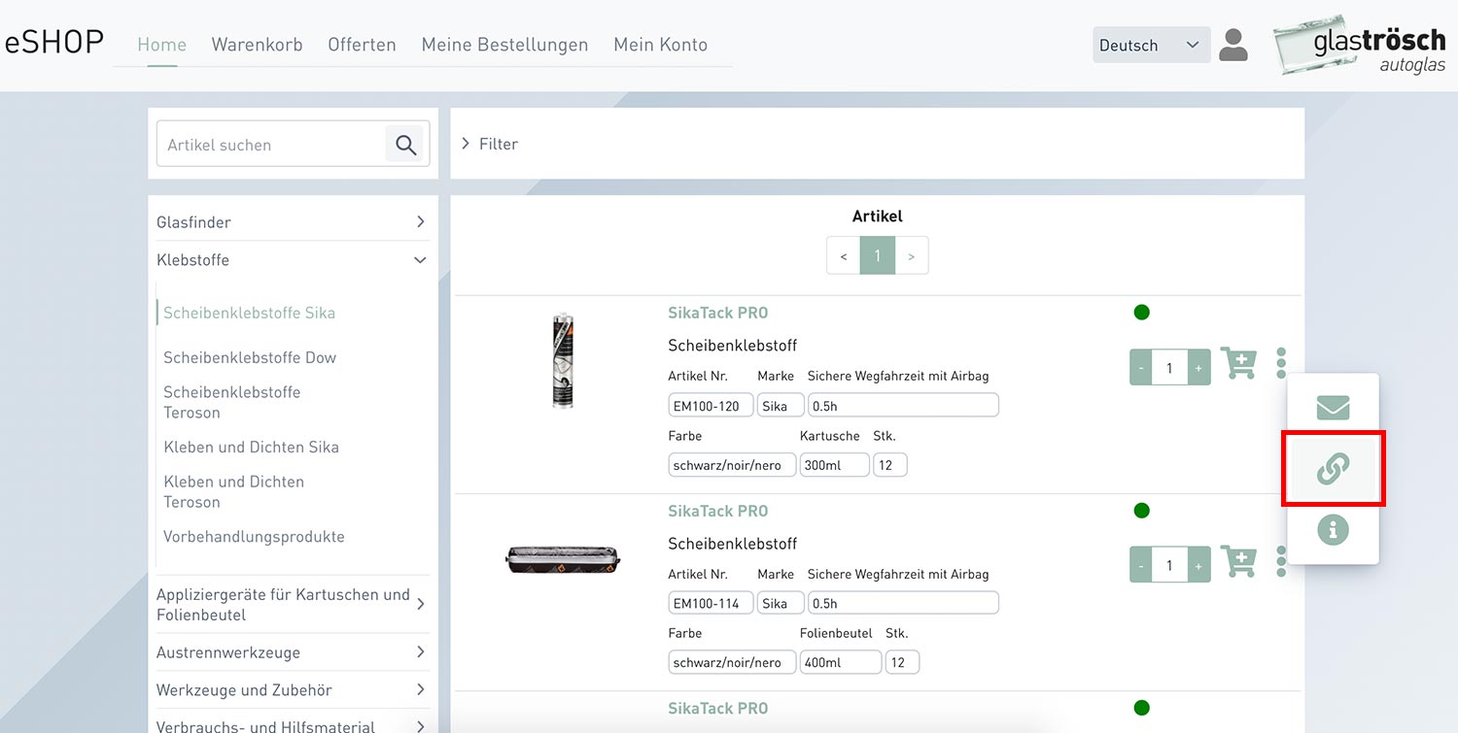Decrease quantity for article EM100-120
This screenshot has width=1458, height=733.
tap(1141, 368)
